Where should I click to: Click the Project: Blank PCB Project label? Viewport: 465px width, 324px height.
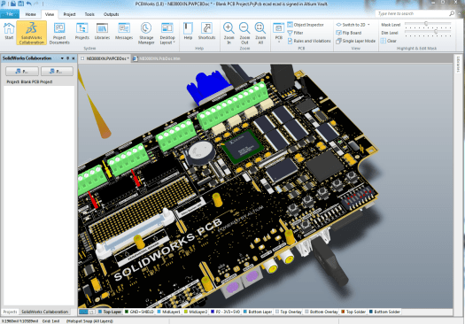pyautogui.click(x=29, y=81)
